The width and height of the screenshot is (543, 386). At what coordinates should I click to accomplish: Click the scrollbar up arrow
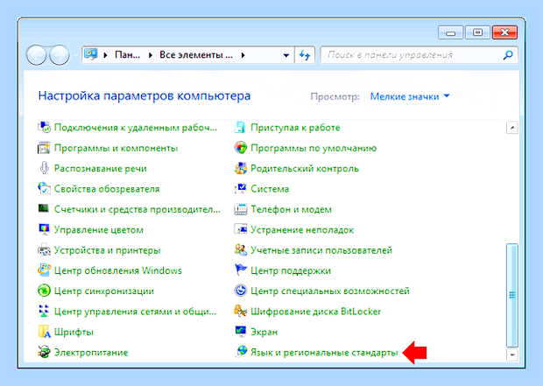[512, 128]
